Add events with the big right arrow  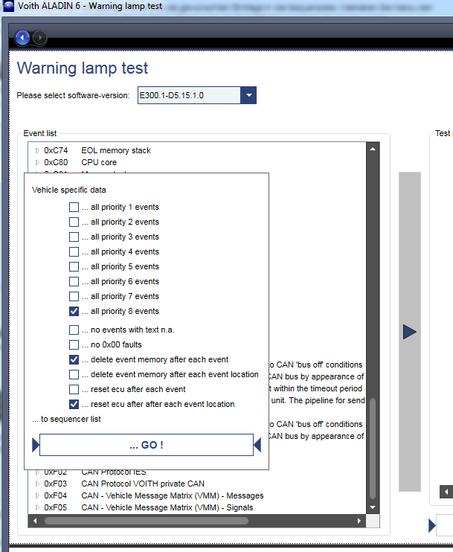[x=410, y=332]
